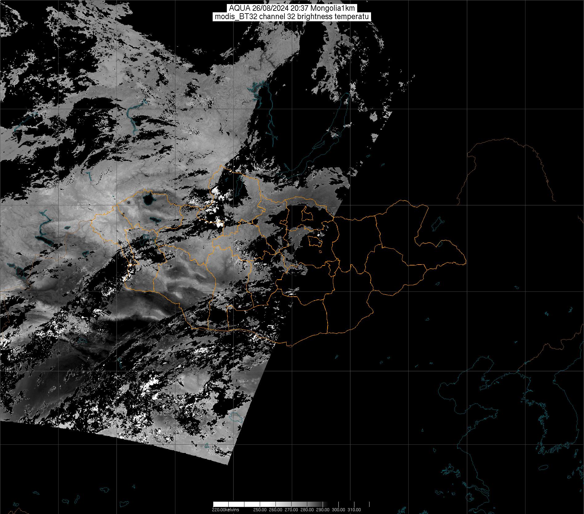This screenshot has width=584, height=514.
Task: Click the 220.00kelvins scale label
Action: [x=225, y=509]
